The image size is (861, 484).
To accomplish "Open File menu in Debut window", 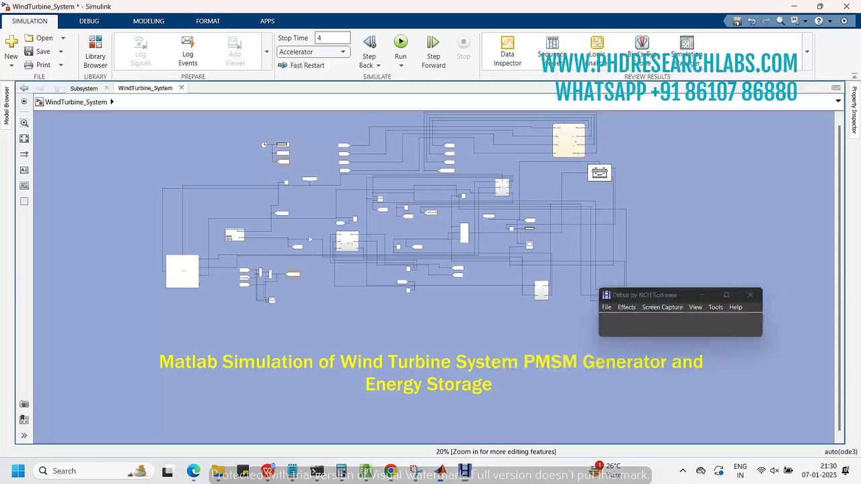I will point(607,307).
